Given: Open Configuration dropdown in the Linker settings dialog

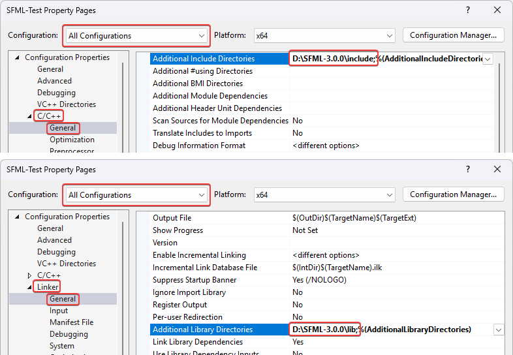Looking at the screenshot, I should click(137, 194).
